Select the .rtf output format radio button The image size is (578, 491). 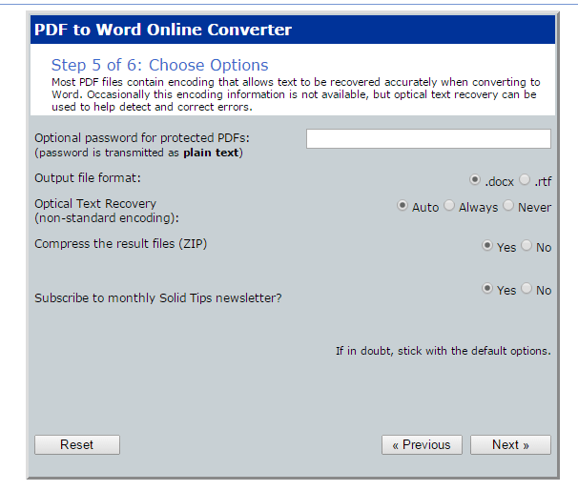tap(525, 179)
